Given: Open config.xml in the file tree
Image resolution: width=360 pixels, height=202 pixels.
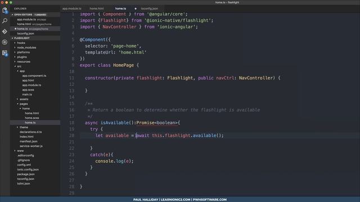Looking at the screenshot, I should pos(24,165).
